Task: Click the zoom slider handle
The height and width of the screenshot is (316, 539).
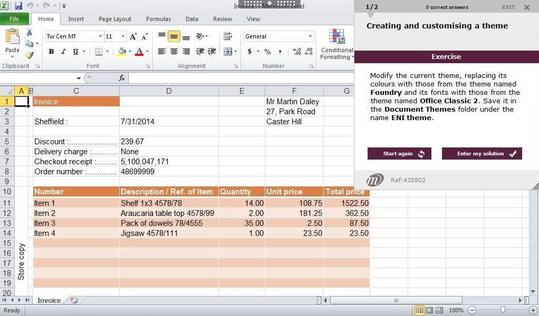Action: coord(503,310)
